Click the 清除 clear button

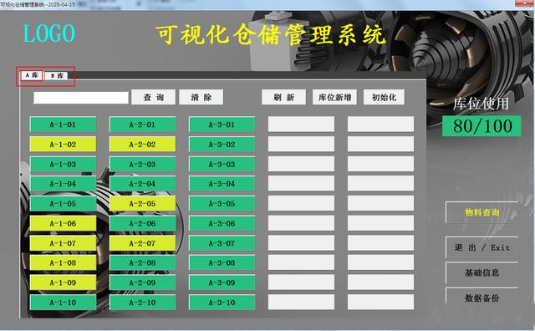pyautogui.click(x=201, y=97)
